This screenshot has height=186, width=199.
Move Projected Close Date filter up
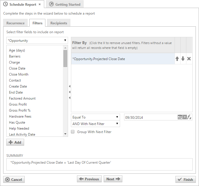pos(177,59)
